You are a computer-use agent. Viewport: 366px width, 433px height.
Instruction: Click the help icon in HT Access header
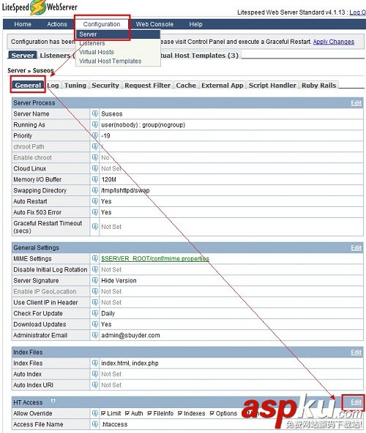tap(53, 401)
